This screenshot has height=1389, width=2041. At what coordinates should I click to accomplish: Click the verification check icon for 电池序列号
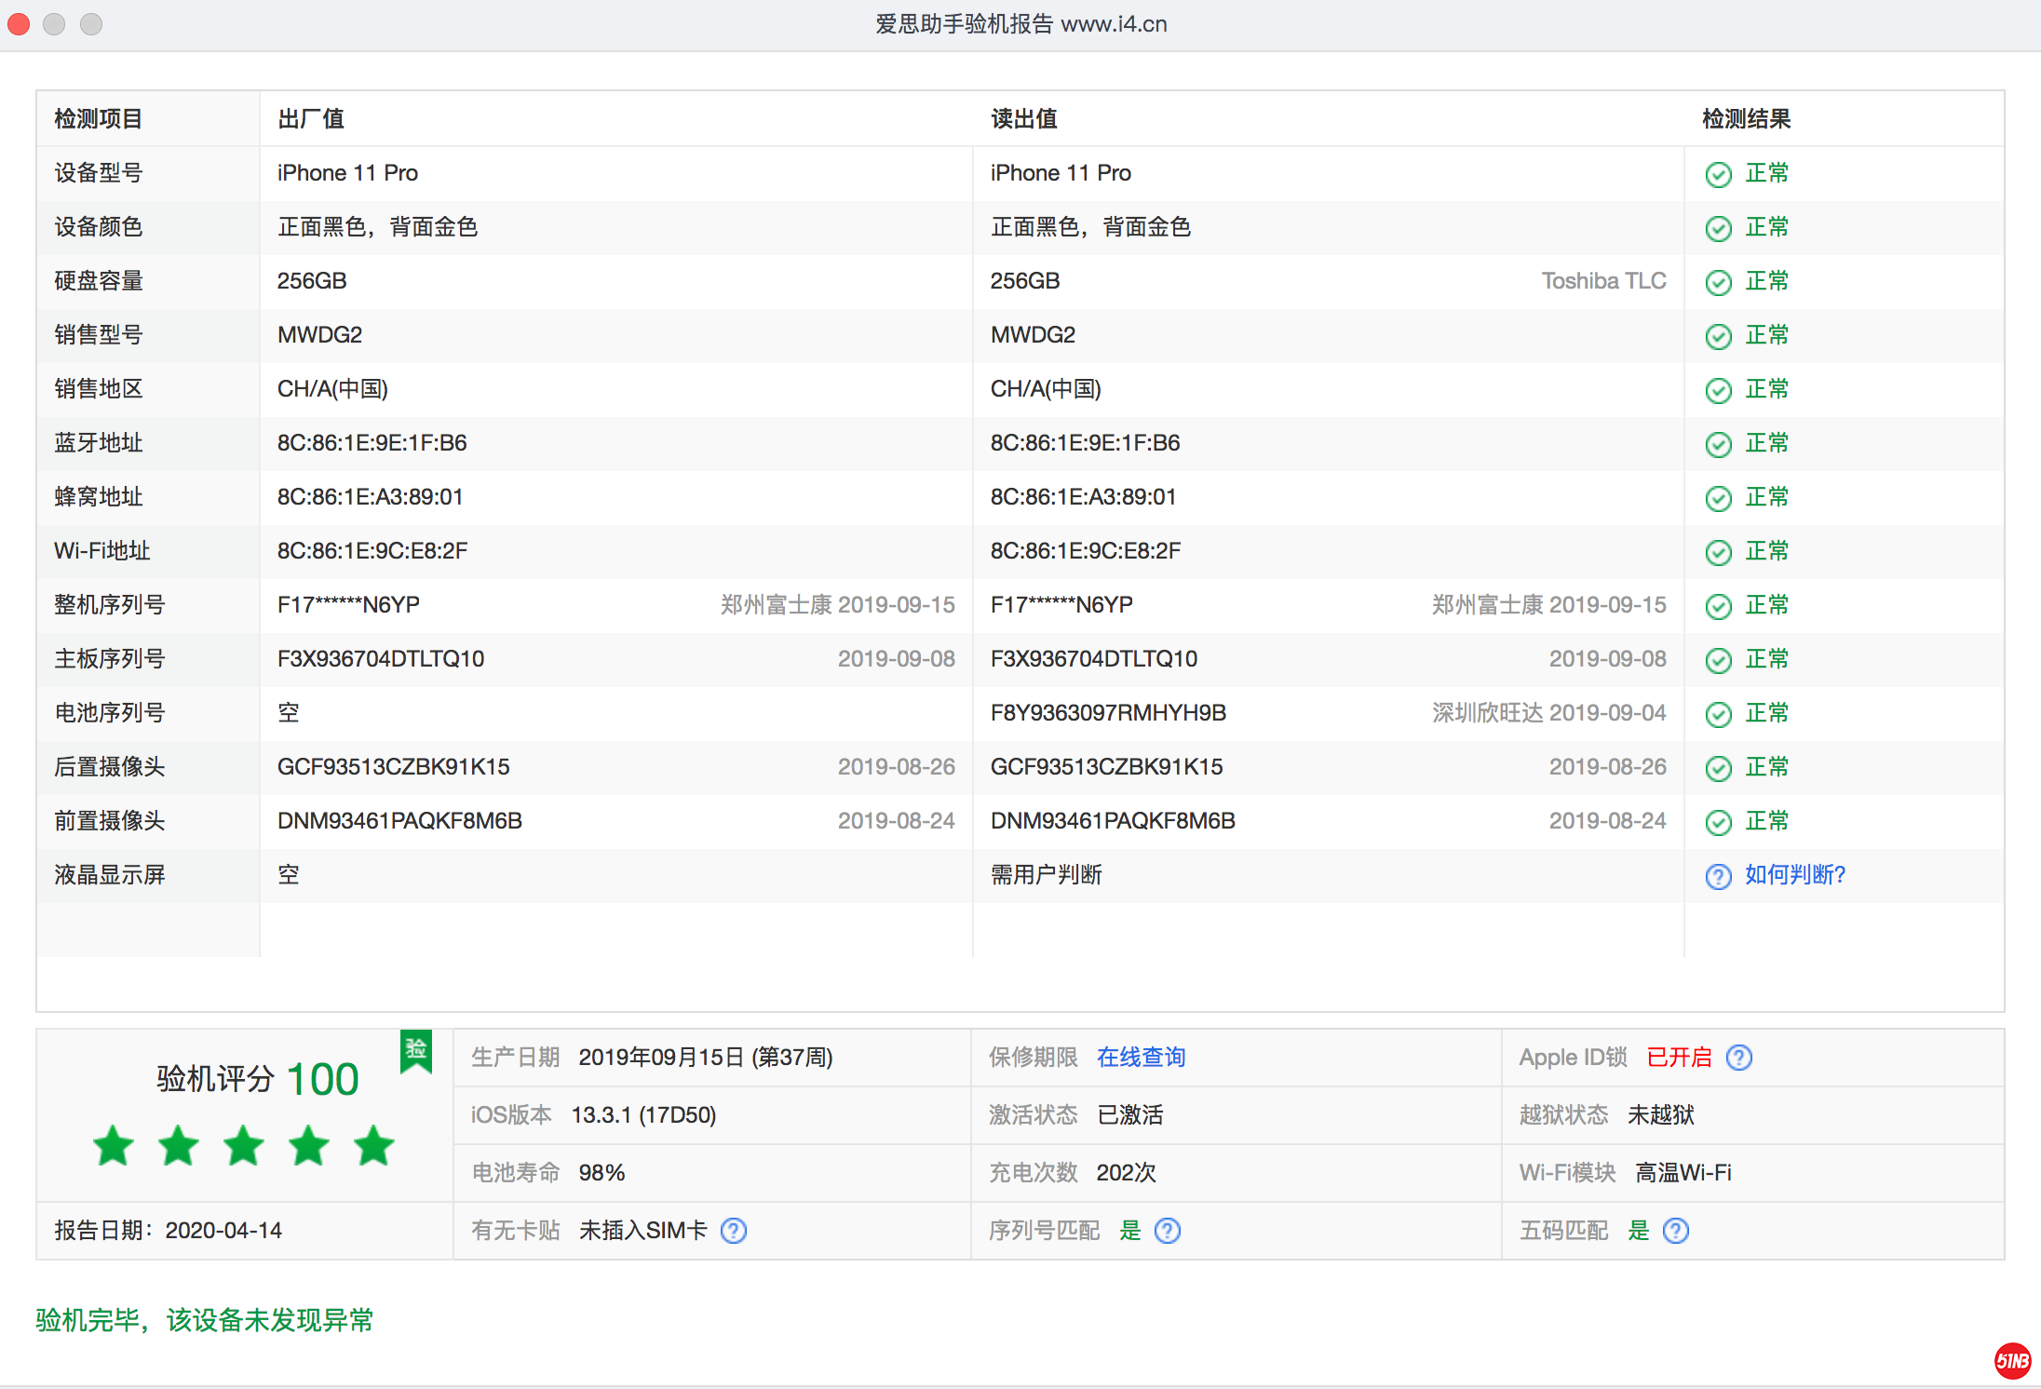click(1719, 713)
